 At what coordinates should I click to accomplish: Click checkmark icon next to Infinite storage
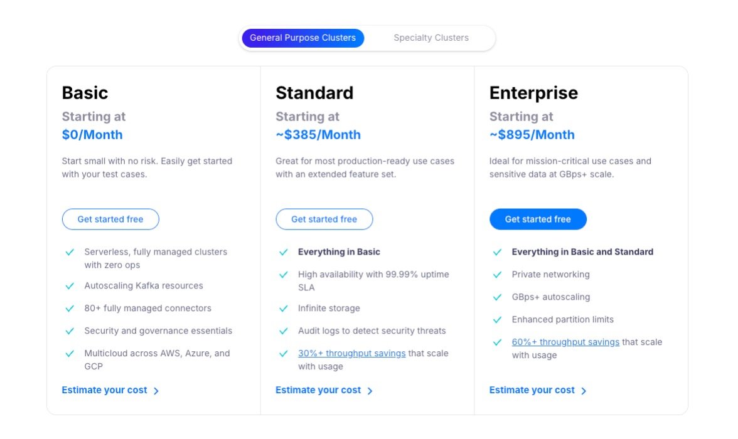(x=284, y=309)
